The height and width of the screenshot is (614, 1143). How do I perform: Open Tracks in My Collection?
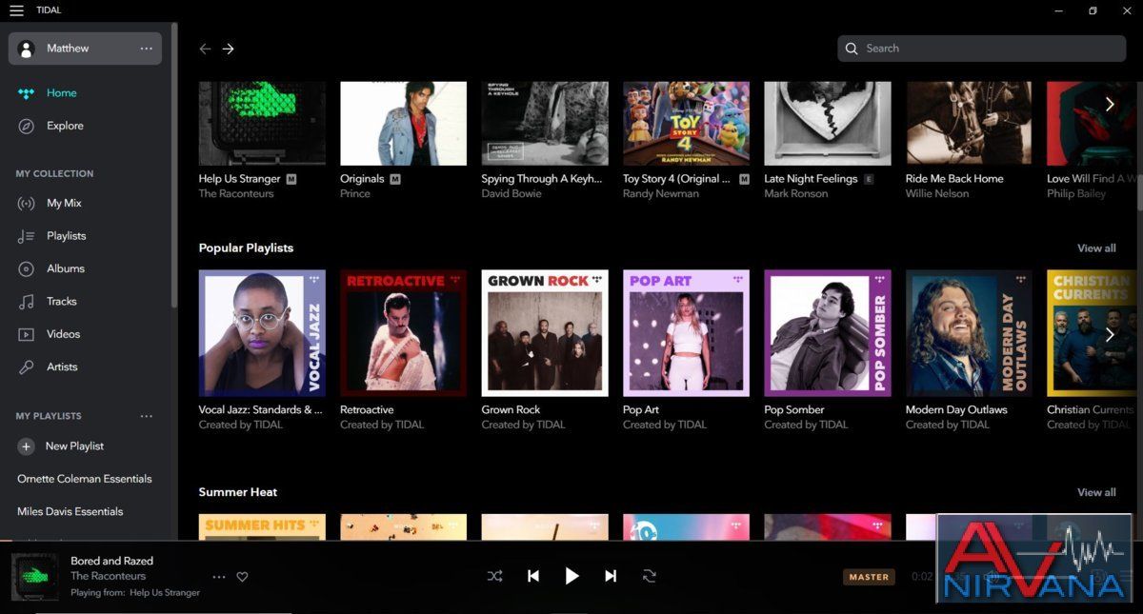pos(62,302)
